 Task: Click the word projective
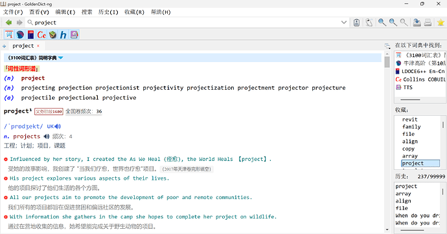pos(119,98)
